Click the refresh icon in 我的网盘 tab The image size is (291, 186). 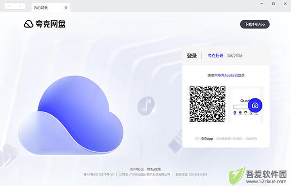(x=66, y=8)
